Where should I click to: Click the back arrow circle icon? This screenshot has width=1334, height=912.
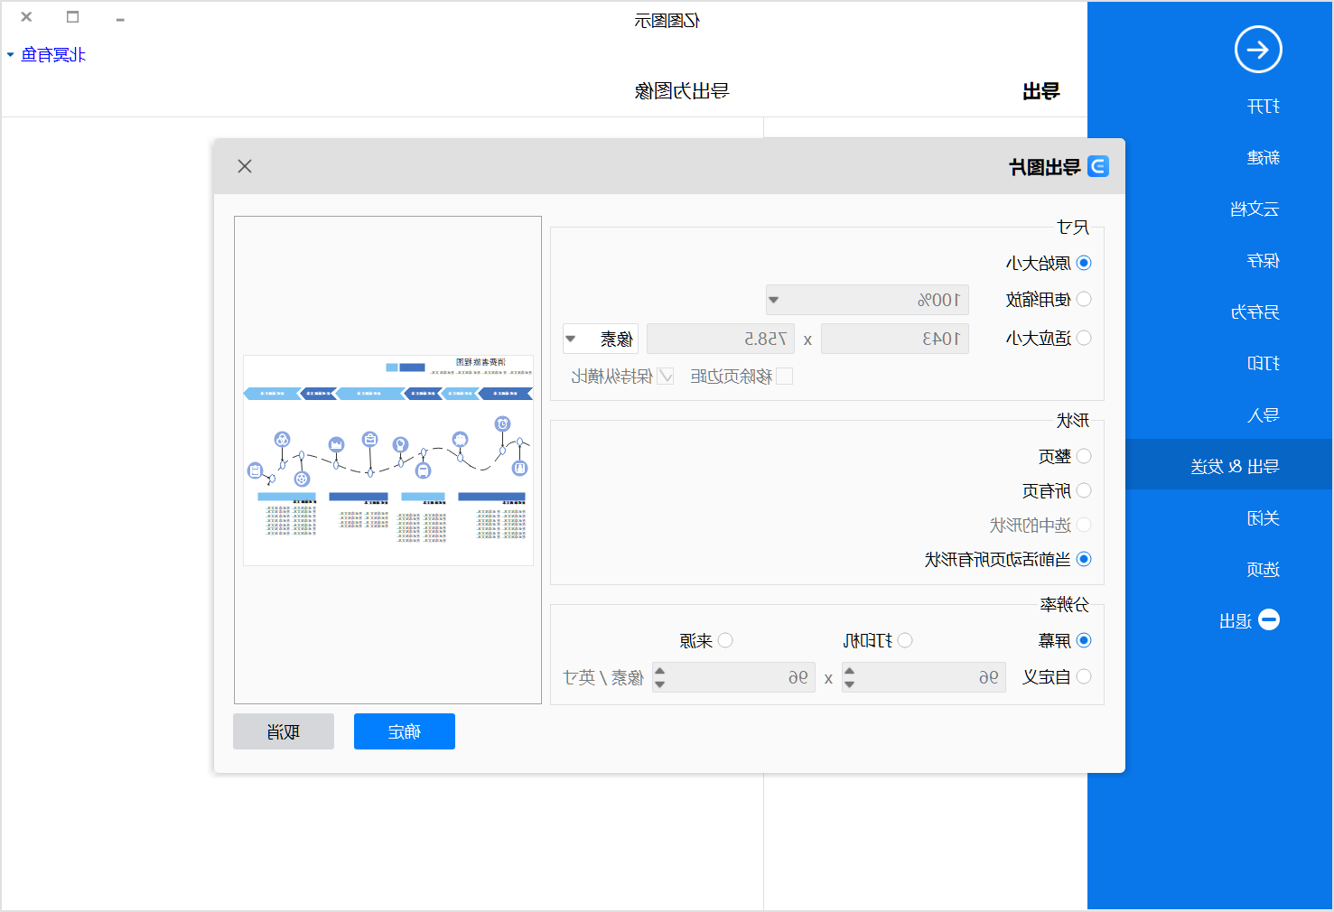click(1258, 50)
